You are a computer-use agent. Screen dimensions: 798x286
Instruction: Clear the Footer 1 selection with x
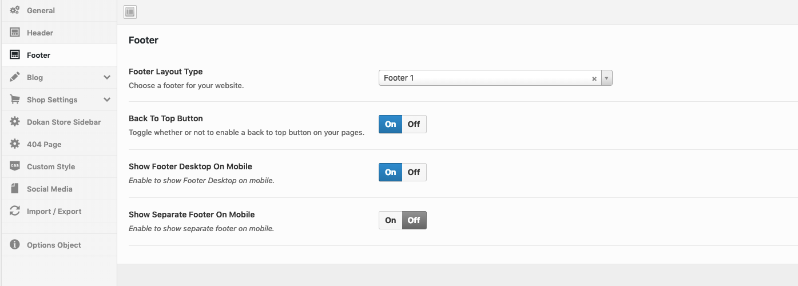(594, 79)
